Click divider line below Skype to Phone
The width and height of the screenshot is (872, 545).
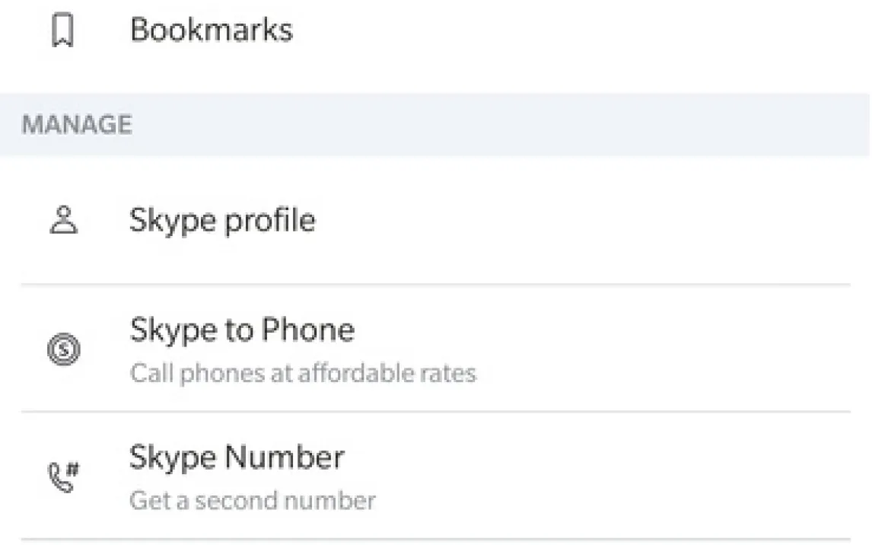pos(435,413)
